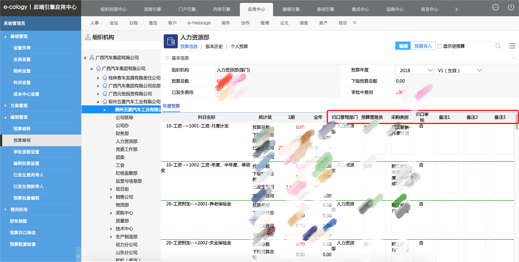The image size is (519, 262).
Task: Switch to the 流程引擎 tab
Action: coord(153,9)
